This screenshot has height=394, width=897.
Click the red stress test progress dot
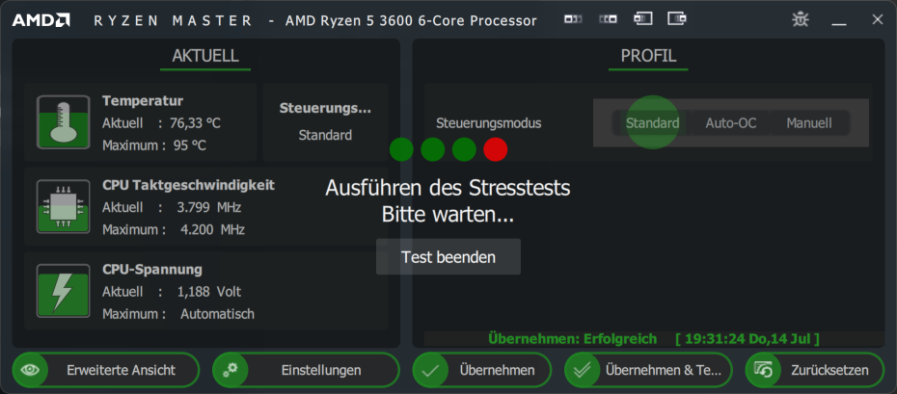[x=496, y=149]
